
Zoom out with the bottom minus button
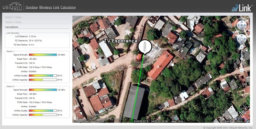click(x=242, y=70)
